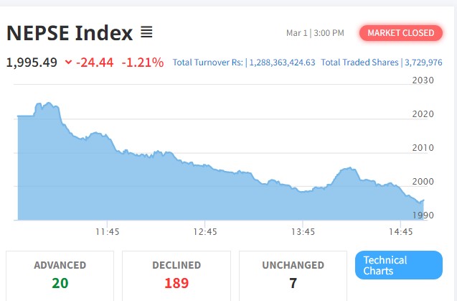Click the 14:45 time axis label

pos(401,232)
